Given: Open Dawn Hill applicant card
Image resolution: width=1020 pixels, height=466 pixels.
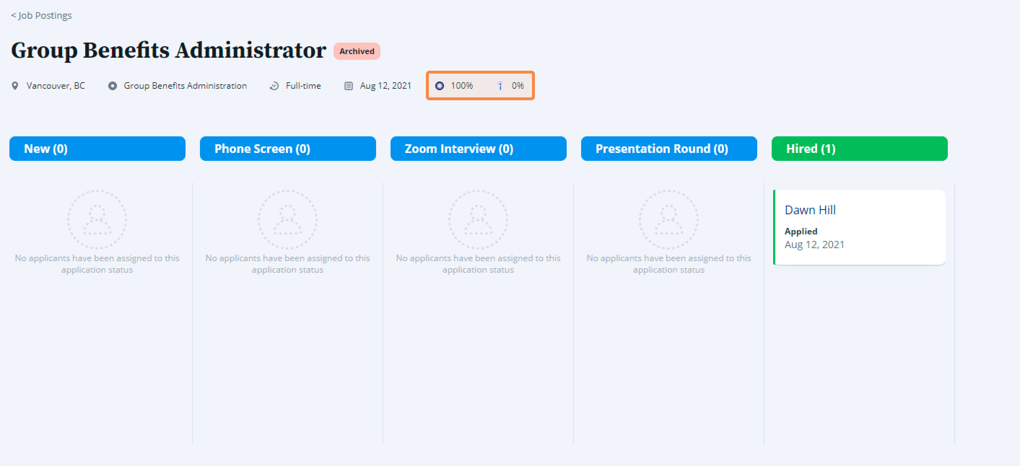Looking at the screenshot, I should point(859,227).
